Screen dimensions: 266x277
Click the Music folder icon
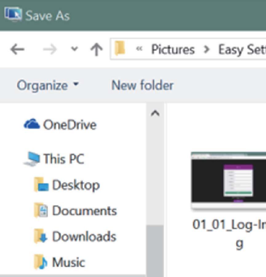tap(41, 262)
